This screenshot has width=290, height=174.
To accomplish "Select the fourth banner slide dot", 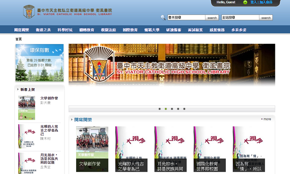I will point(178,109).
